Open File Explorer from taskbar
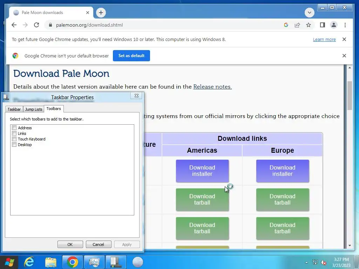Image resolution: width=359 pixels, height=269 pixels. click(x=51, y=262)
